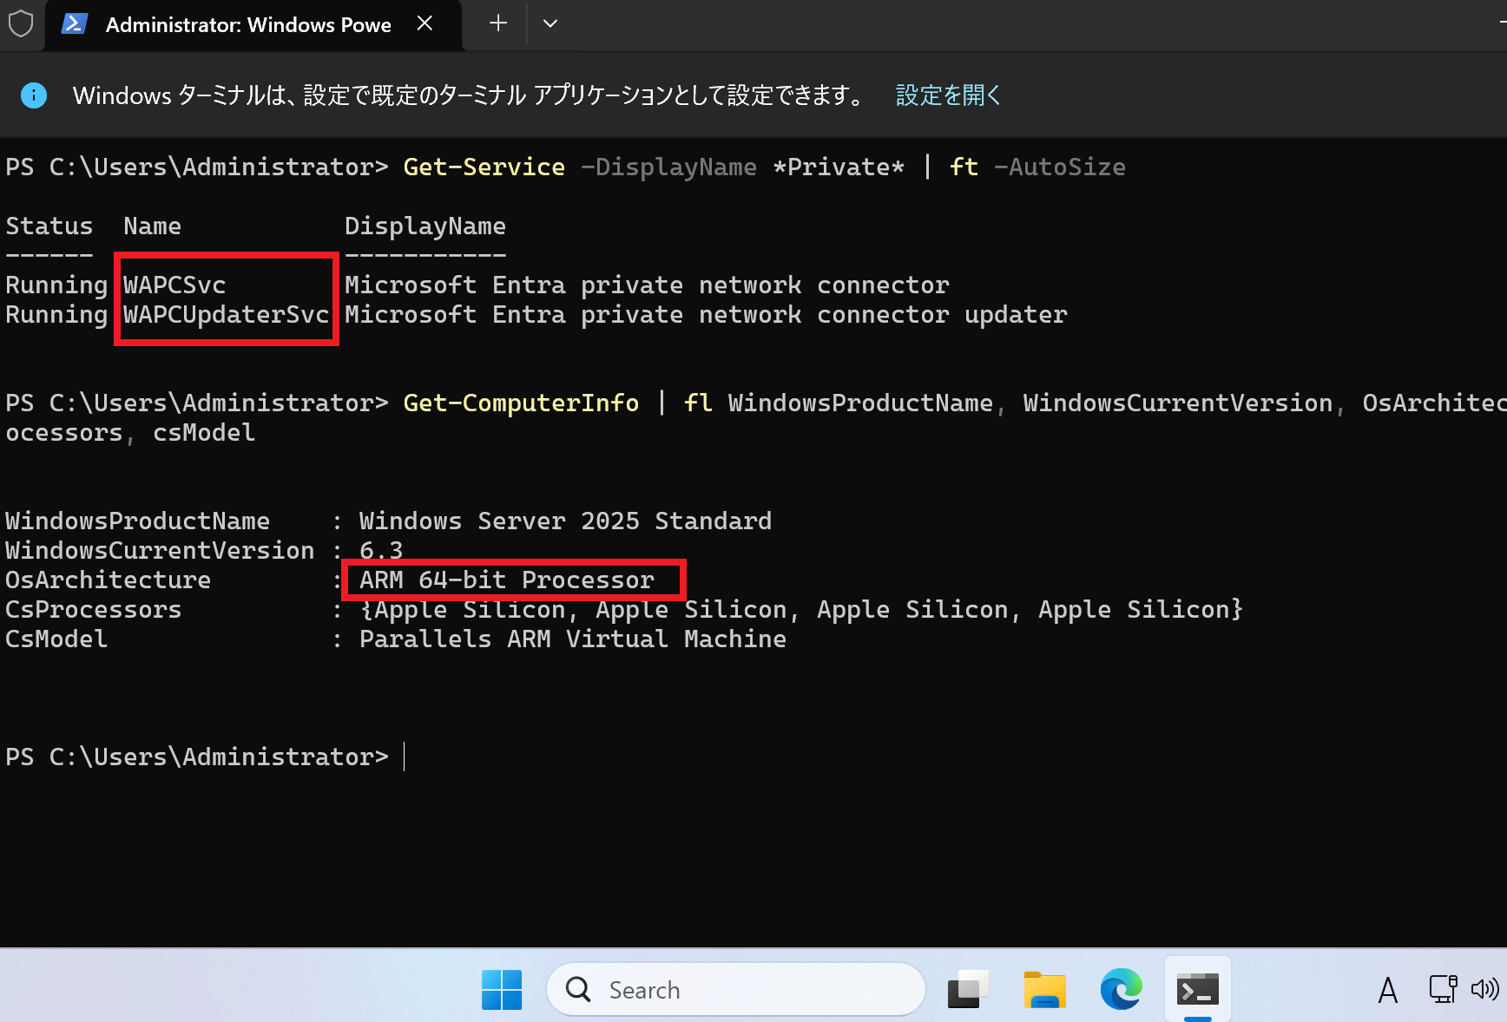1507x1022 pixels.
Task: Click the Name column header
Action: pyautogui.click(x=153, y=226)
